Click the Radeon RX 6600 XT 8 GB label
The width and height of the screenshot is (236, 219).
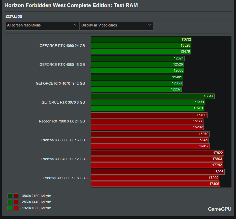[64, 178]
